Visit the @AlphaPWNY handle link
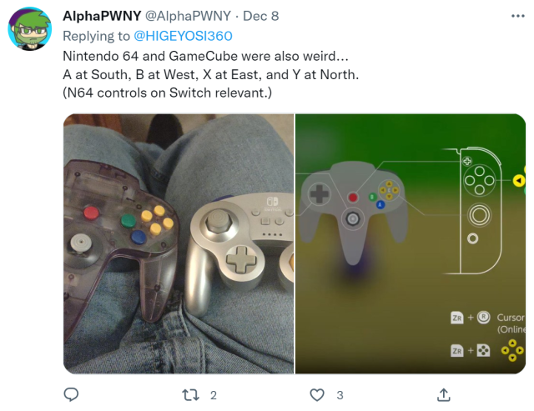Image resolution: width=534 pixels, height=411 pixels. tap(189, 16)
